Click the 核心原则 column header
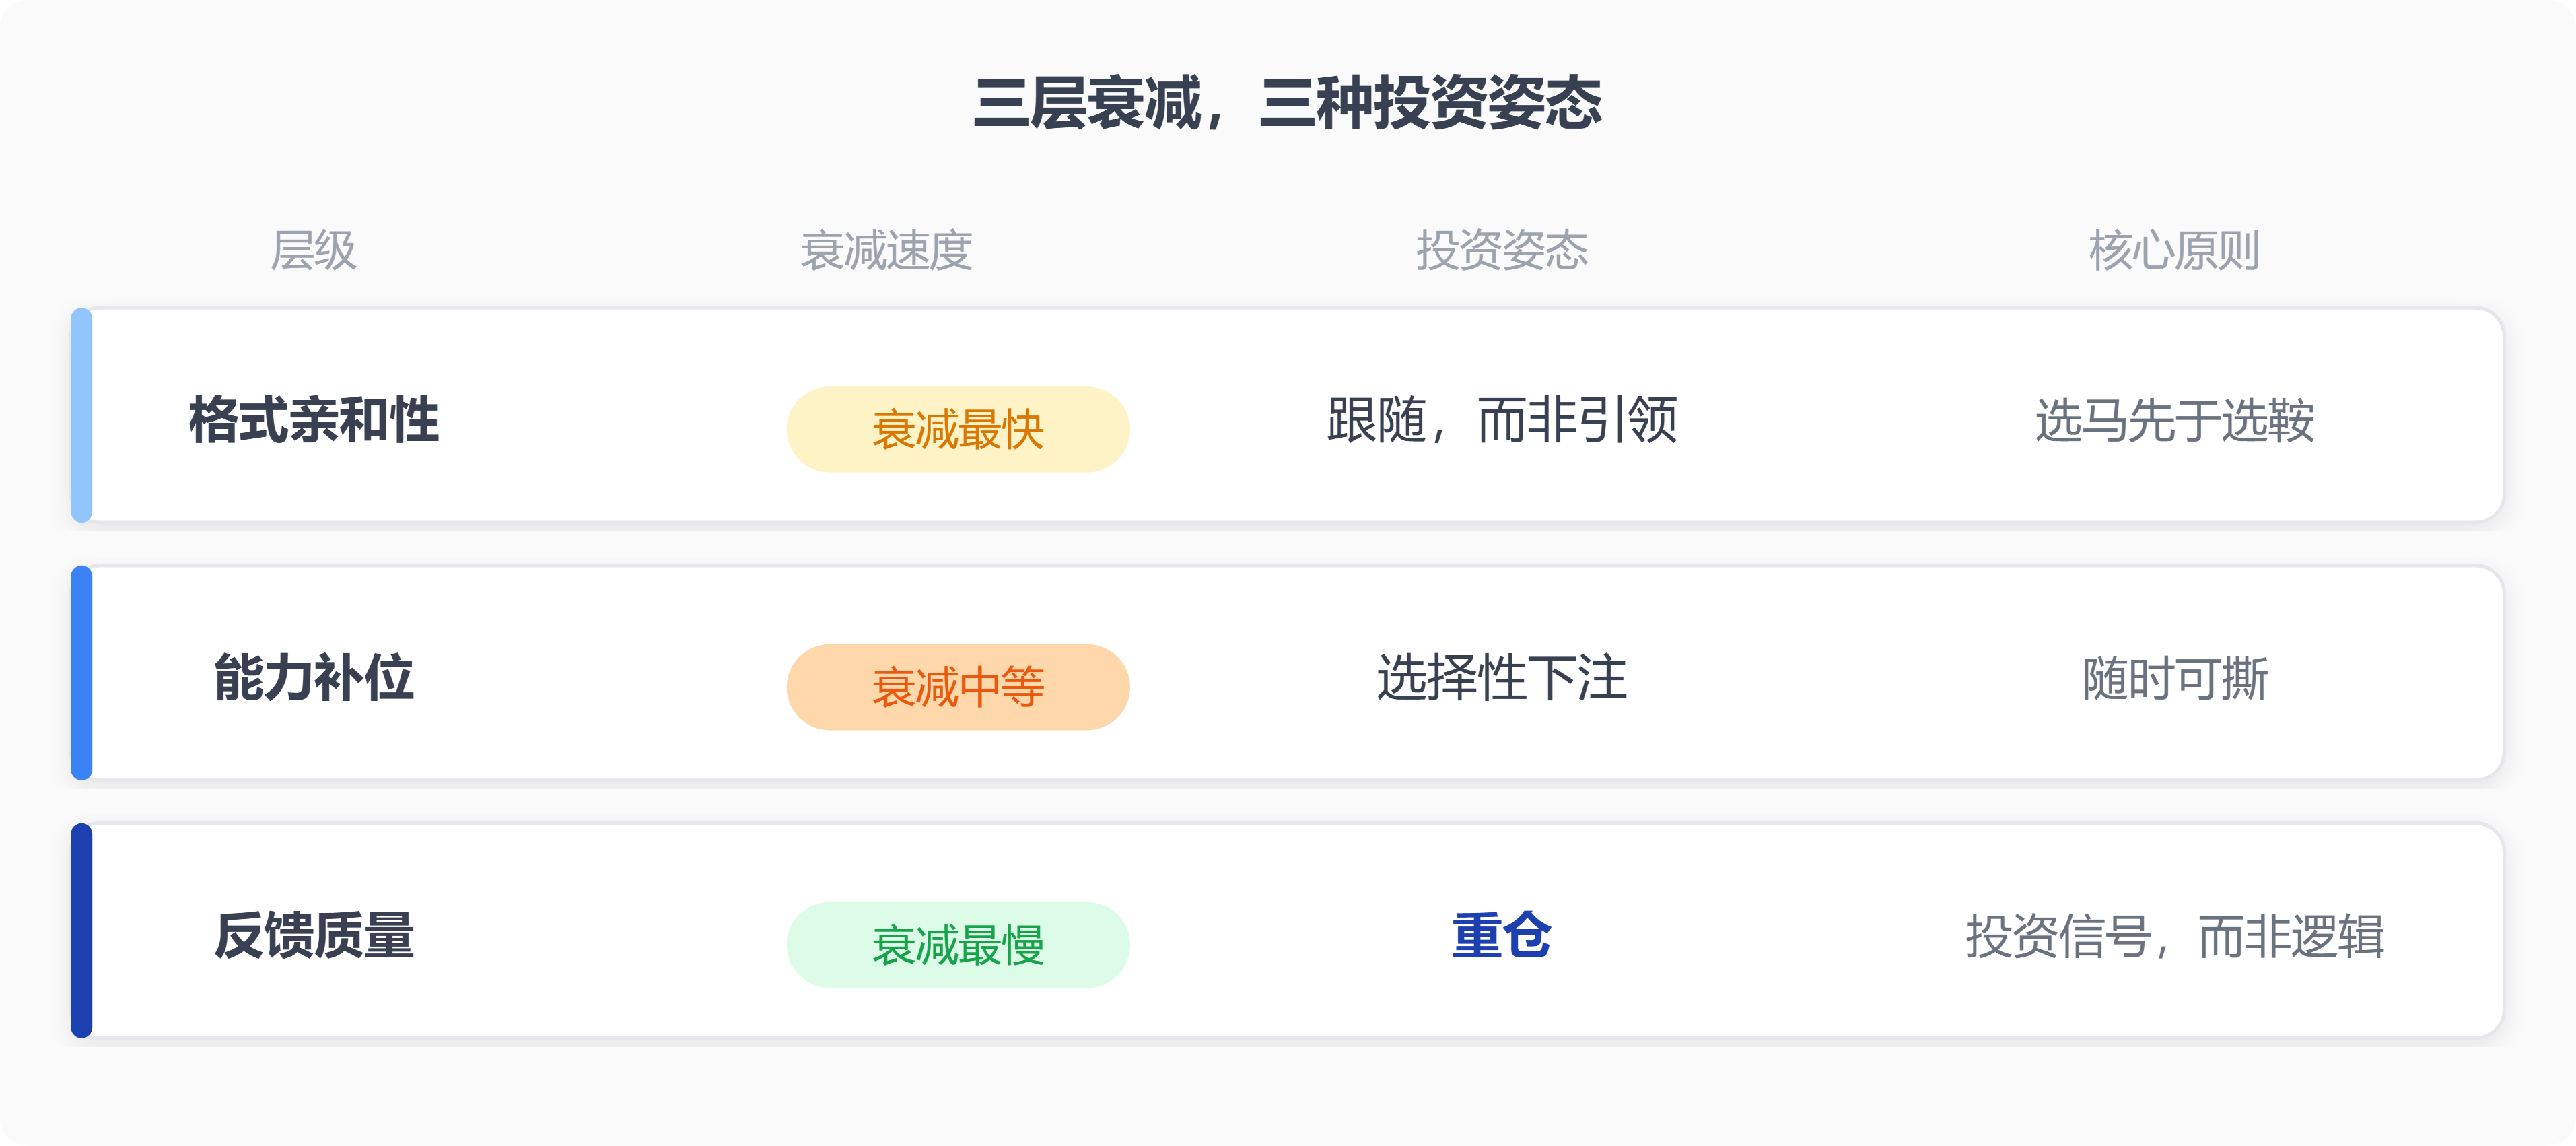The image size is (2576, 1146). point(2174,250)
